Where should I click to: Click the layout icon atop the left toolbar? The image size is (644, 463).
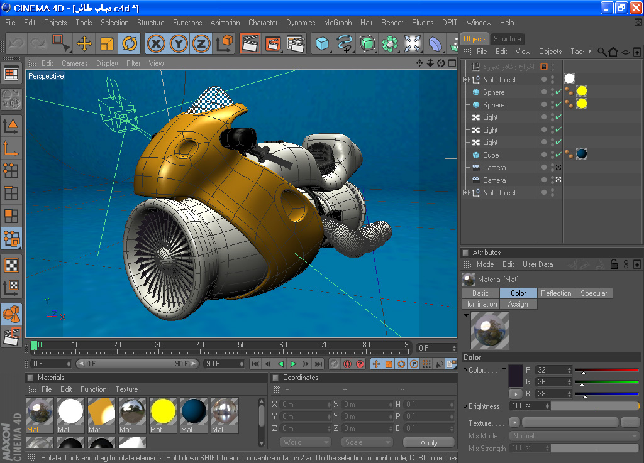click(x=11, y=74)
